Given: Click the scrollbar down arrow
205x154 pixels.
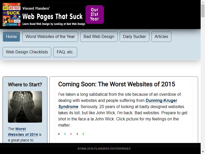Looking at the screenshot, I should coord(203,152).
